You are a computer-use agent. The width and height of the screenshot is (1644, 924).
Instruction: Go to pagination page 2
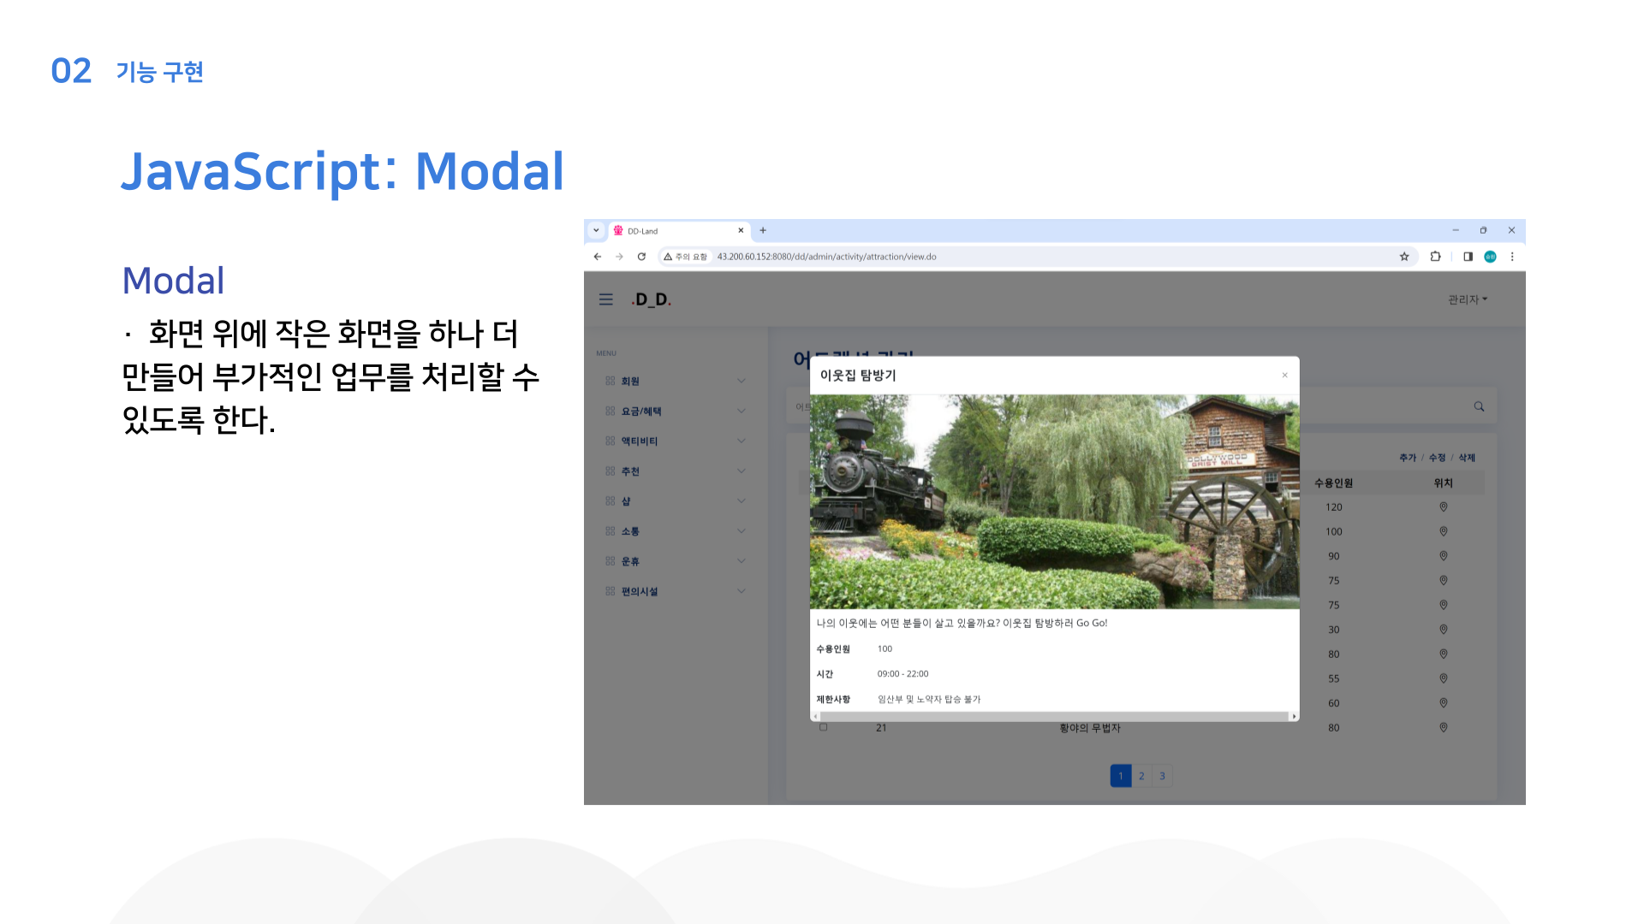pos(1141,776)
